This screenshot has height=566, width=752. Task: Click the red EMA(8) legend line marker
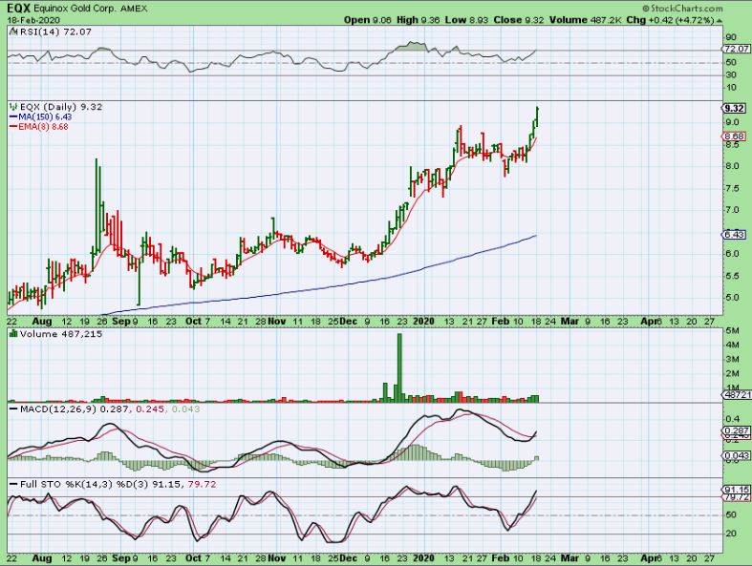tap(12, 127)
